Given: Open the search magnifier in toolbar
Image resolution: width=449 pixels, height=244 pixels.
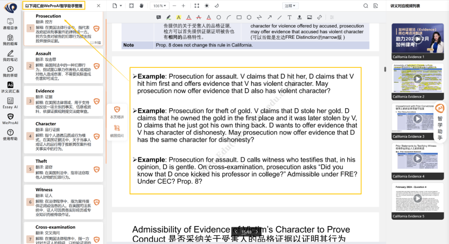Looking at the screenshot, I should [366, 6].
